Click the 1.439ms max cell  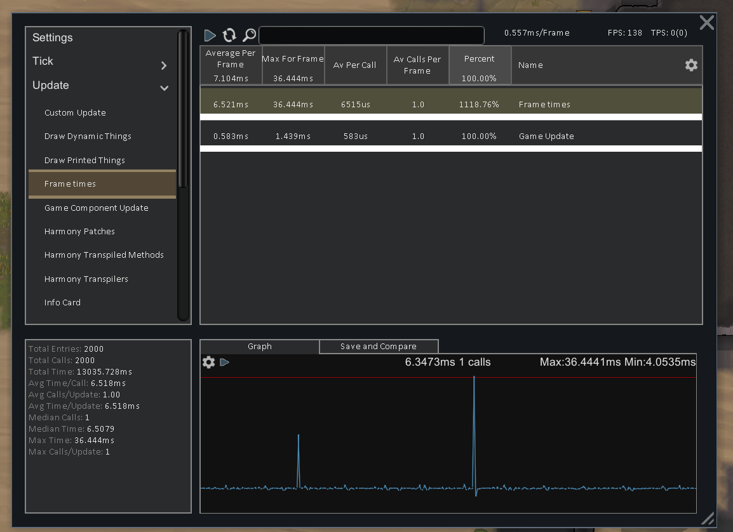pyautogui.click(x=293, y=136)
